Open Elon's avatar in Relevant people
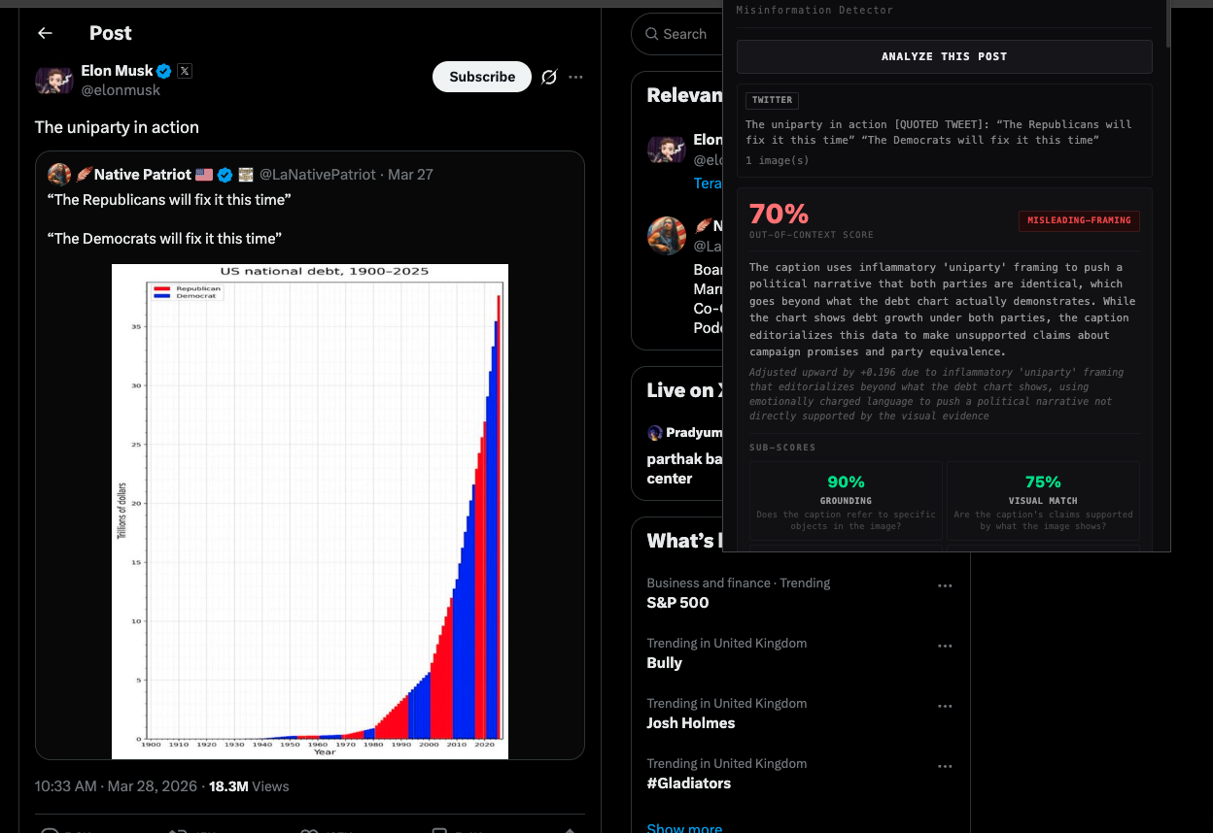The width and height of the screenshot is (1213, 833). pos(667,150)
